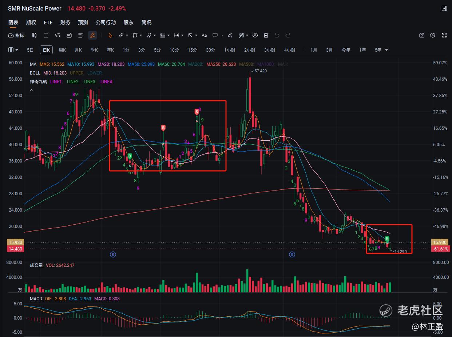Viewport: 452px width, 337px height.
Task: Select the 月K monthly period
Action: click(x=78, y=50)
